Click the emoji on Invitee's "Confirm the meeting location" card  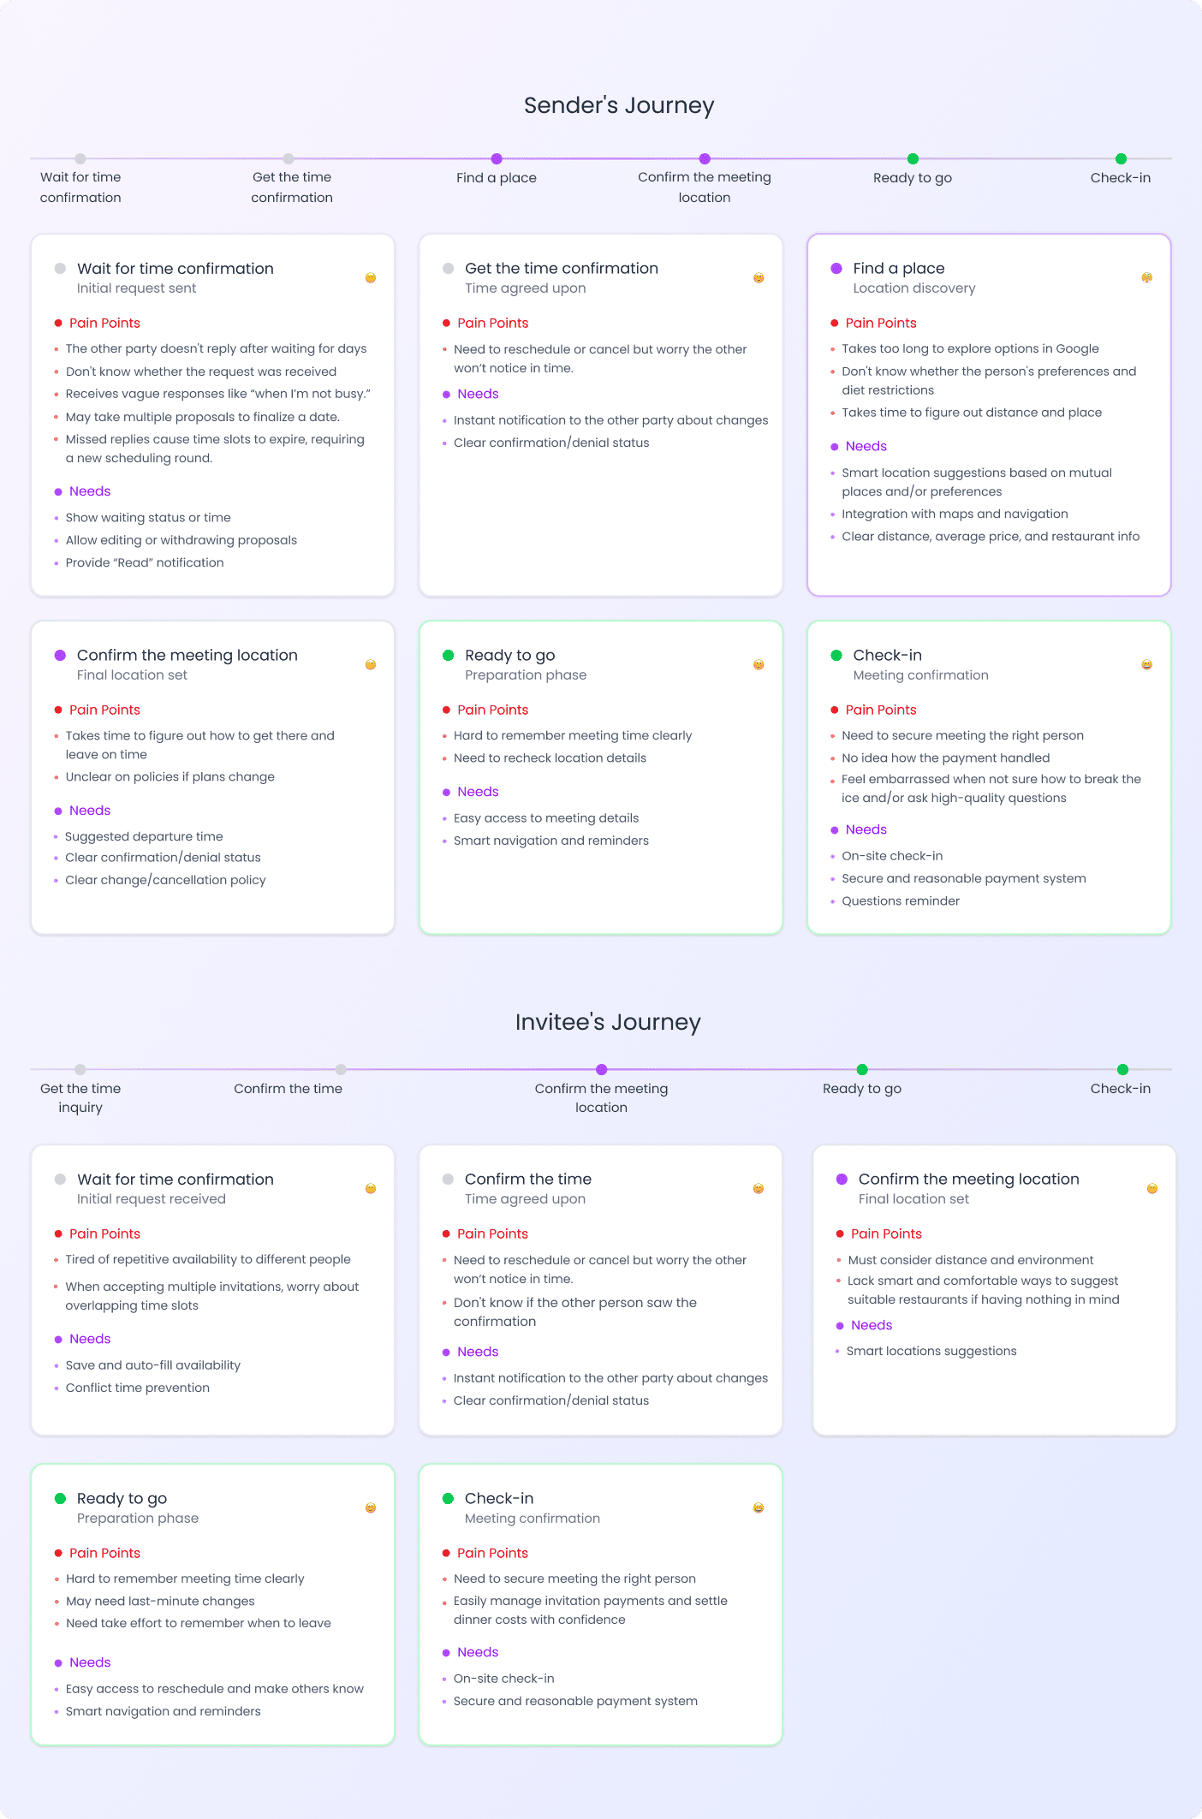pyautogui.click(x=1152, y=1188)
